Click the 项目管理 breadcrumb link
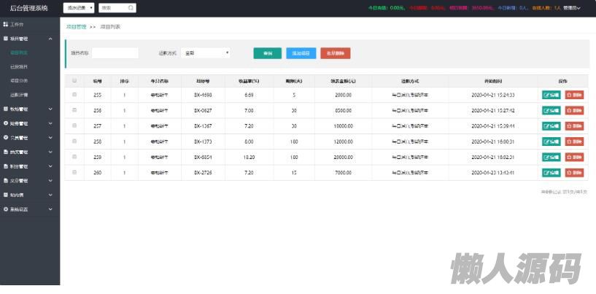596x294 pixels. [77, 26]
